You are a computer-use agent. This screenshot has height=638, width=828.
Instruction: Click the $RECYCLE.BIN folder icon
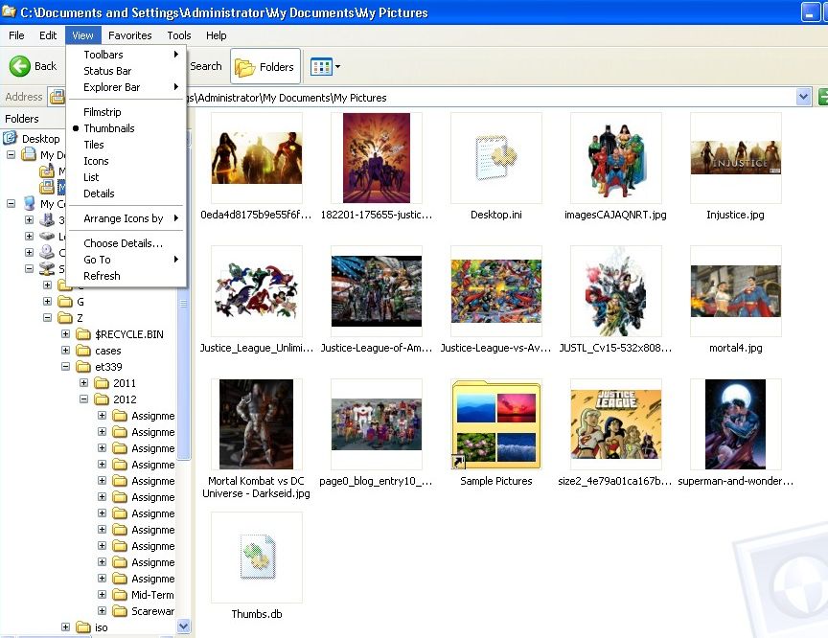tap(83, 334)
